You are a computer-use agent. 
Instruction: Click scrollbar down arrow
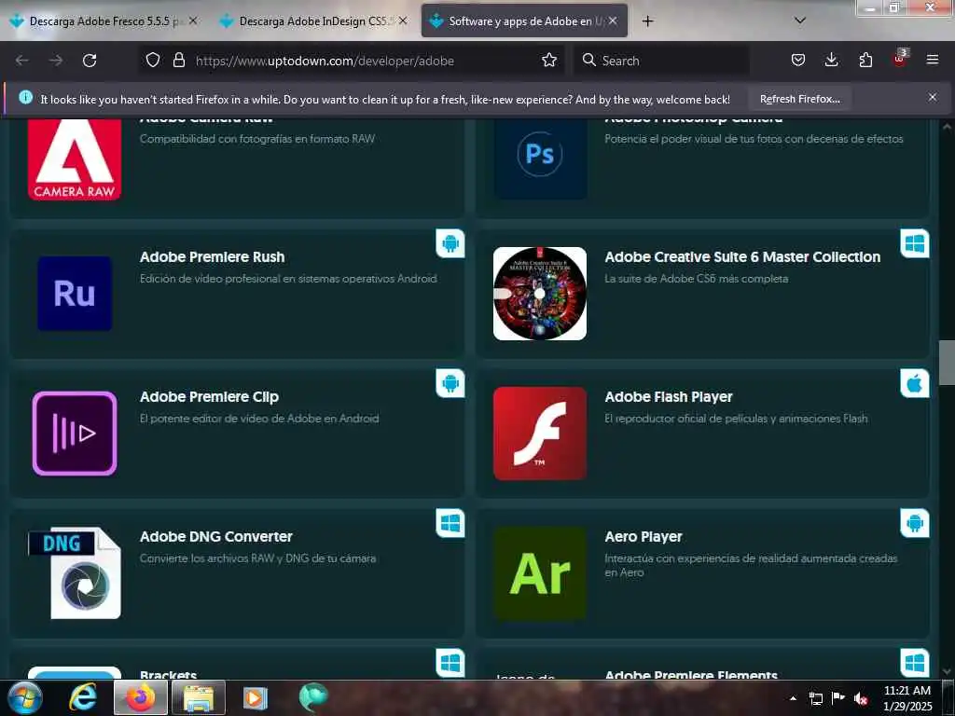(947, 671)
